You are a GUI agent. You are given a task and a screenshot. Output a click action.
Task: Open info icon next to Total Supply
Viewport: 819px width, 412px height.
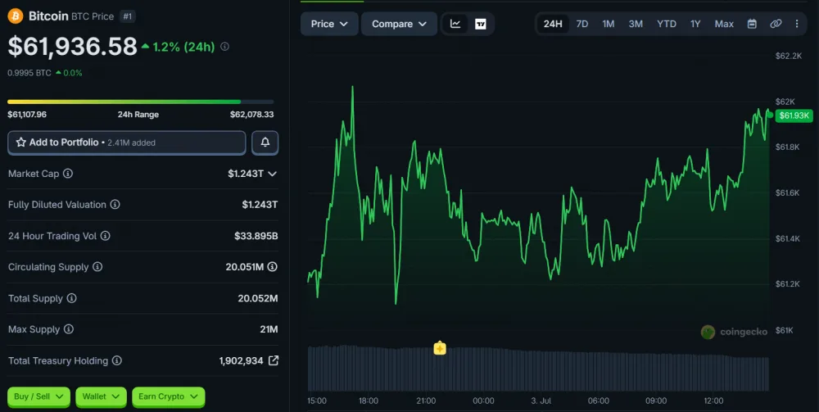[x=71, y=298]
